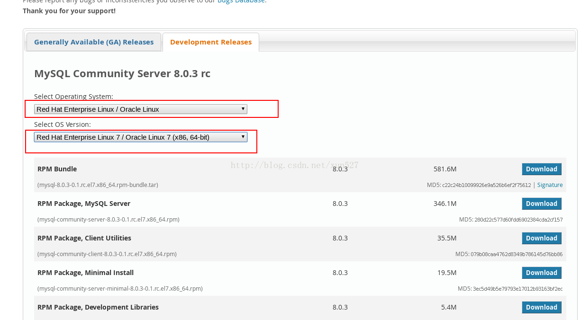Click the 'Select OS Version:' label
The height and width of the screenshot is (320, 580).
pyautogui.click(x=63, y=124)
